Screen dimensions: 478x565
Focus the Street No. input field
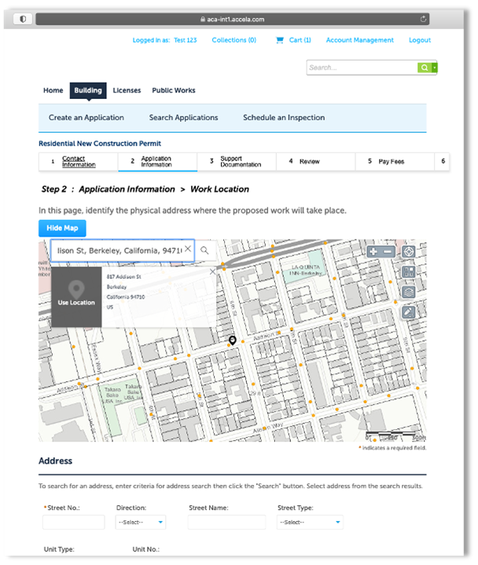click(73, 523)
